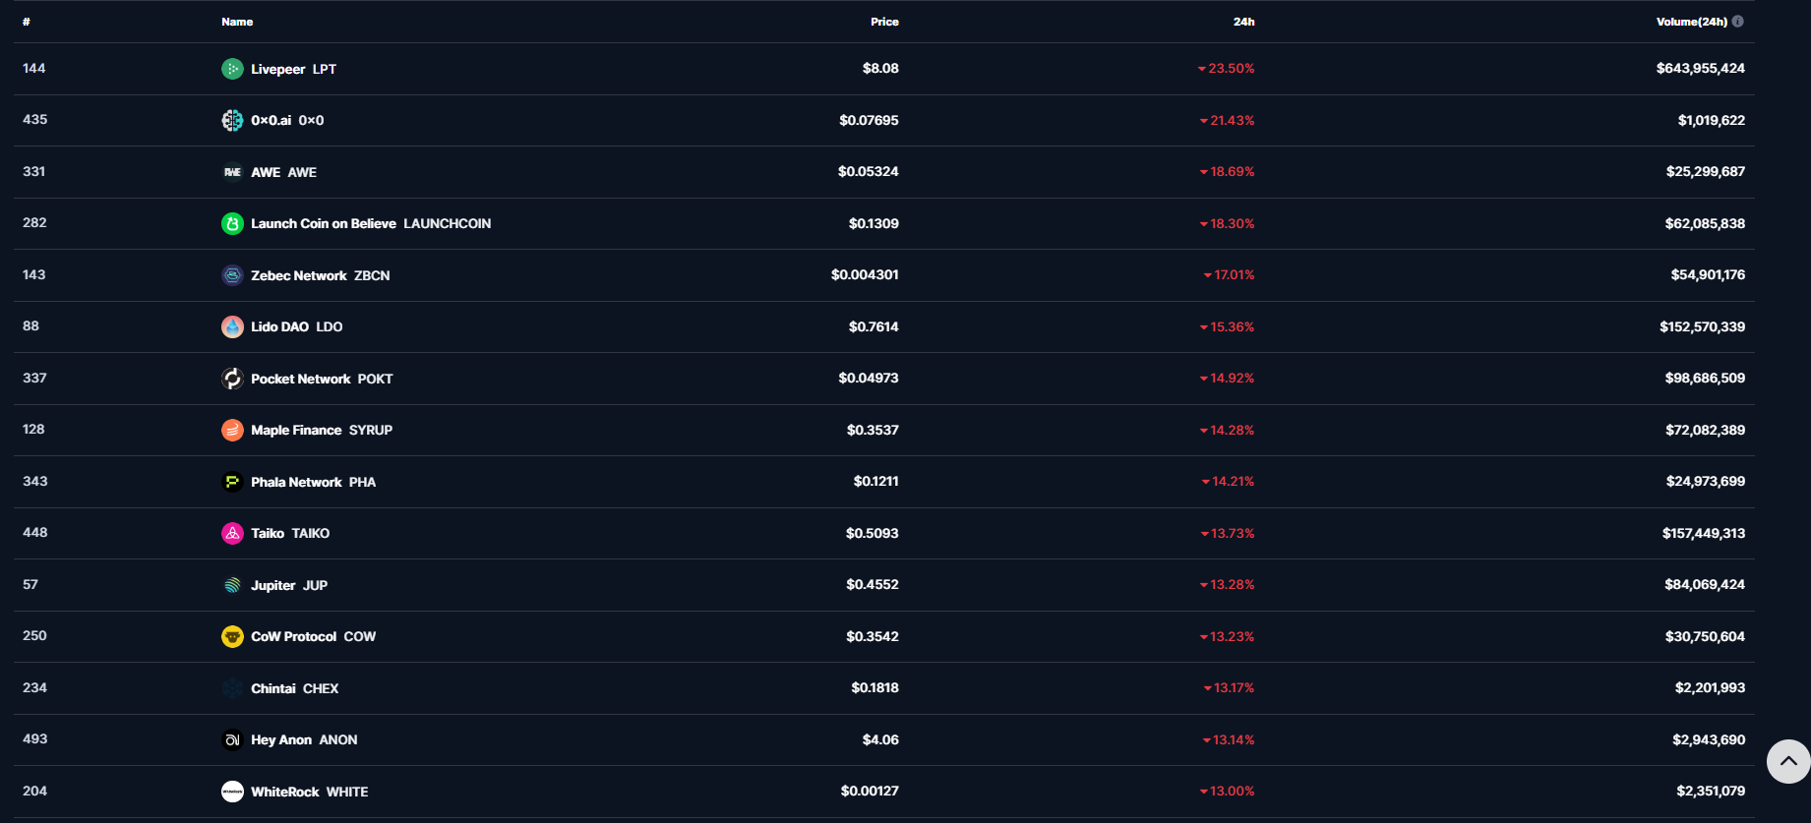1811x823 pixels.
Task: Click the Taiko coin logo icon
Action: pyautogui.click(x=232, y=533)
